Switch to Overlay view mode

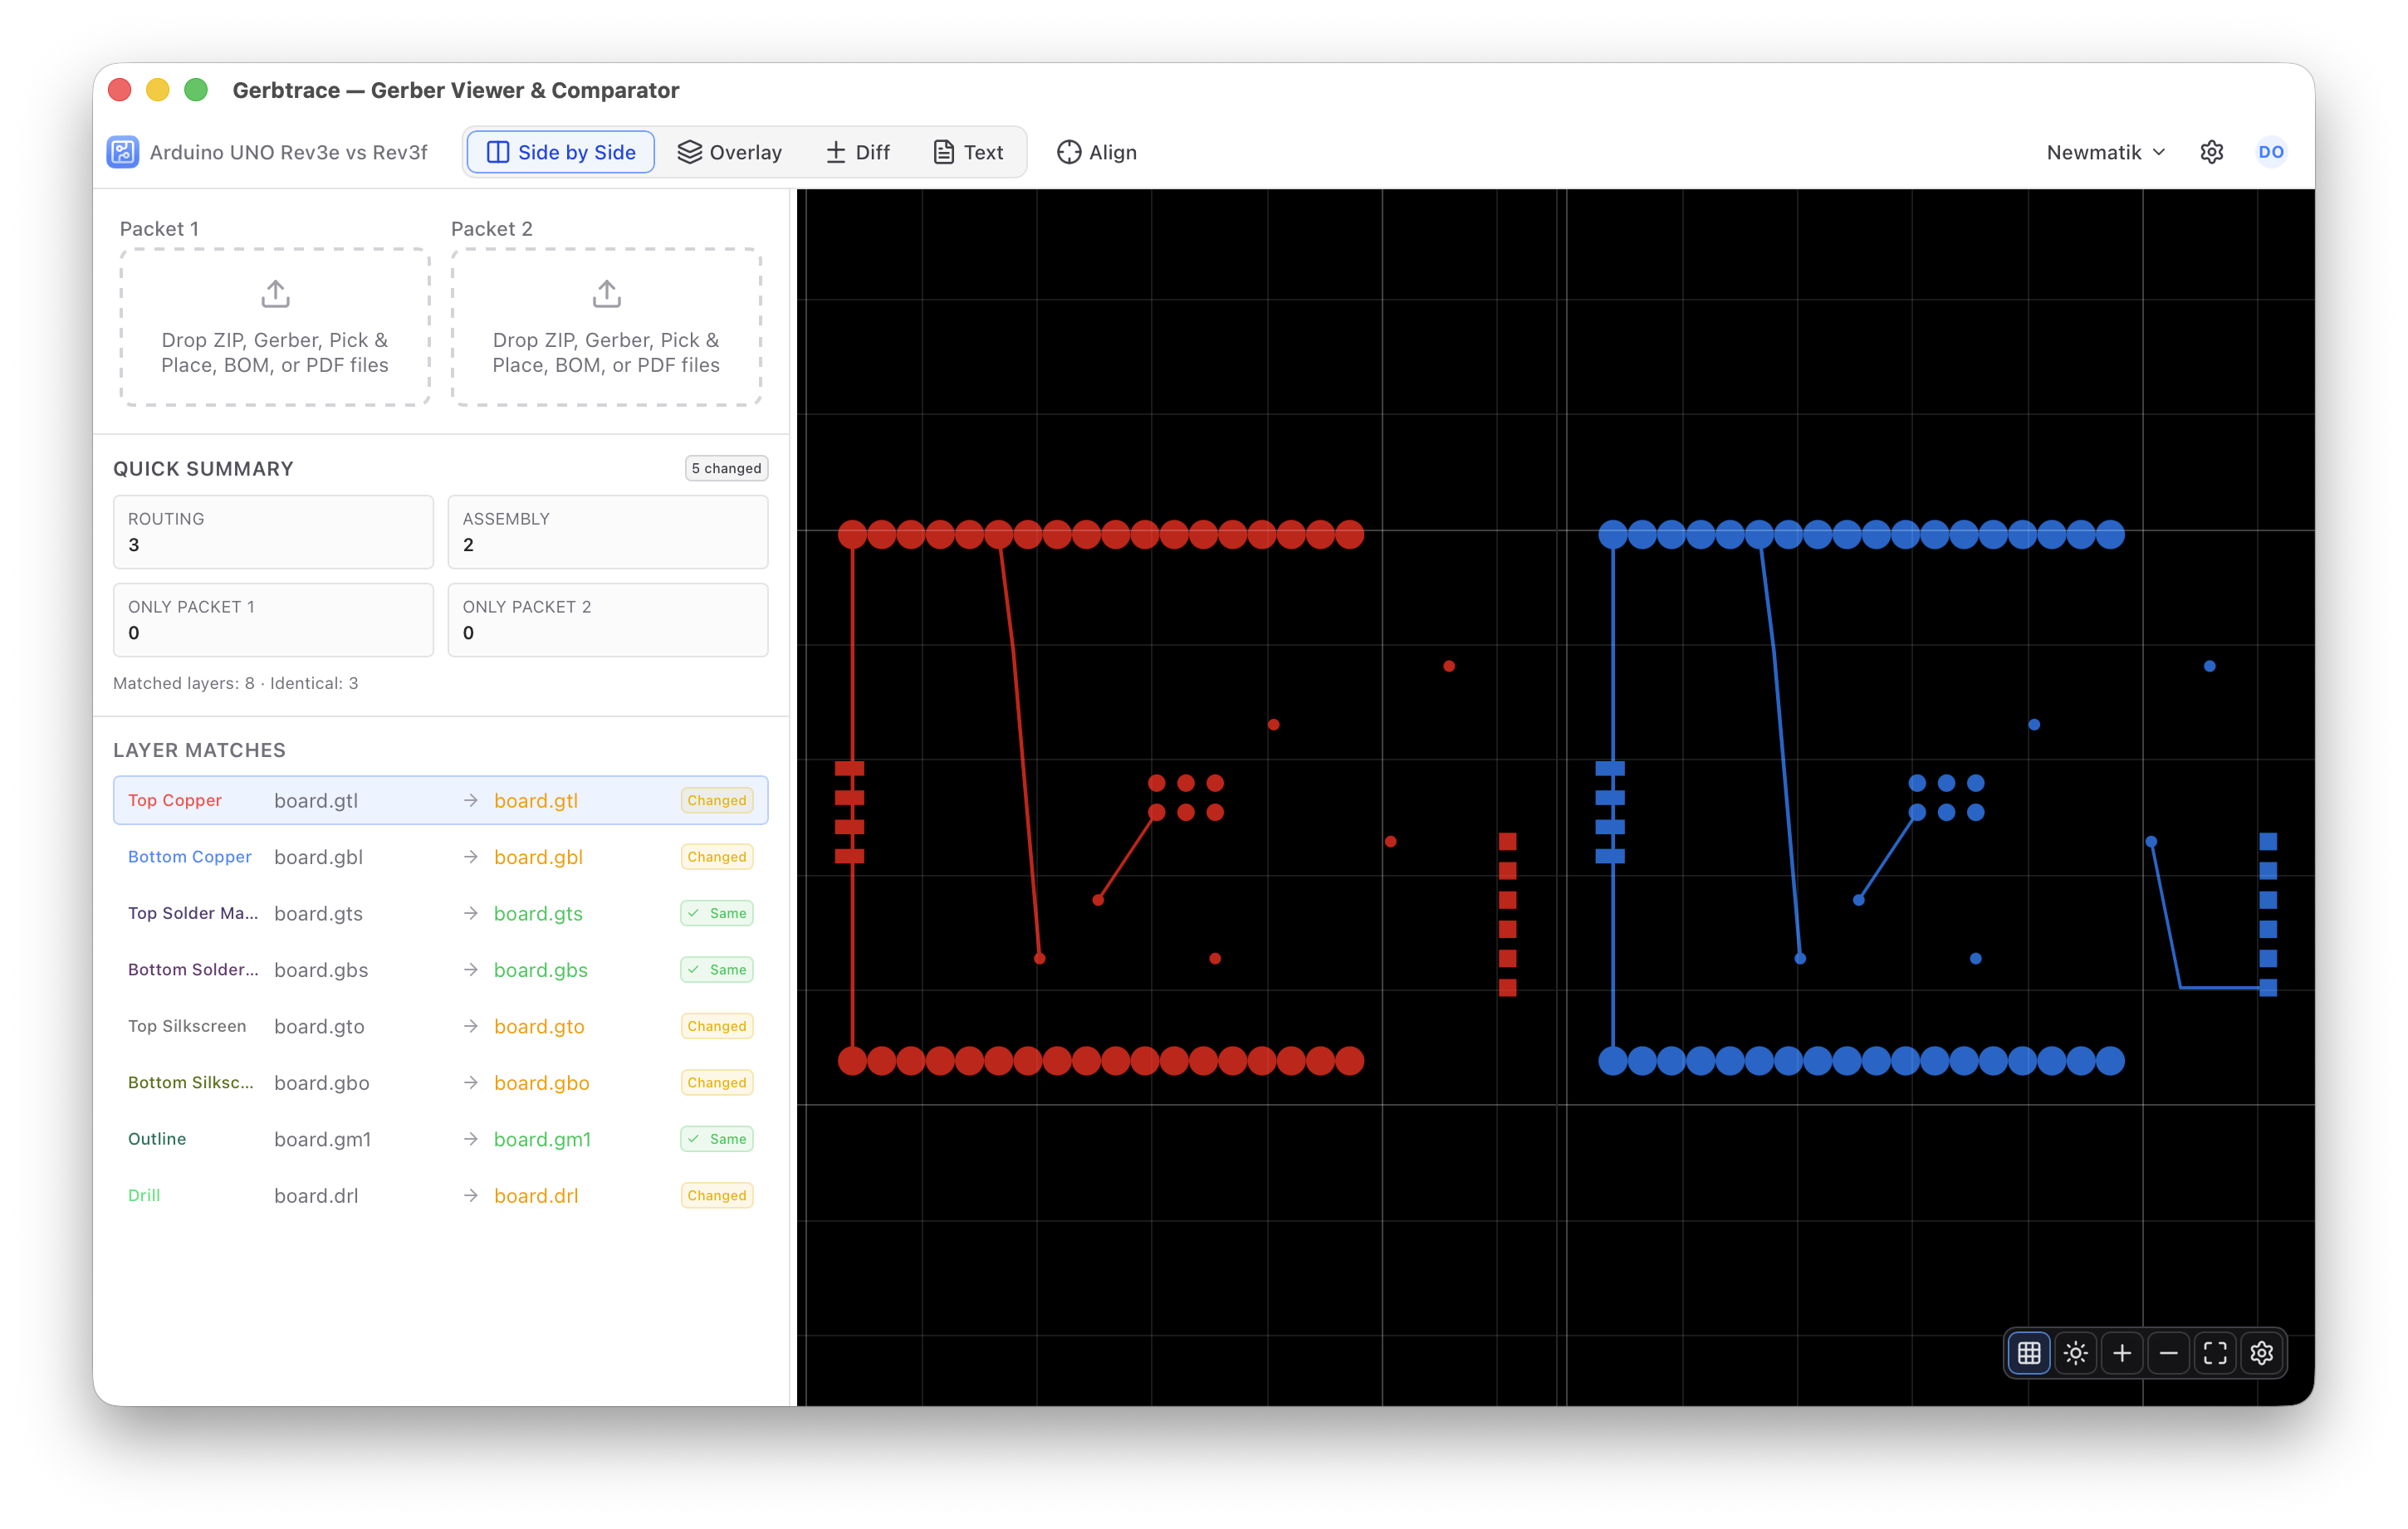[x=730, y=152]
